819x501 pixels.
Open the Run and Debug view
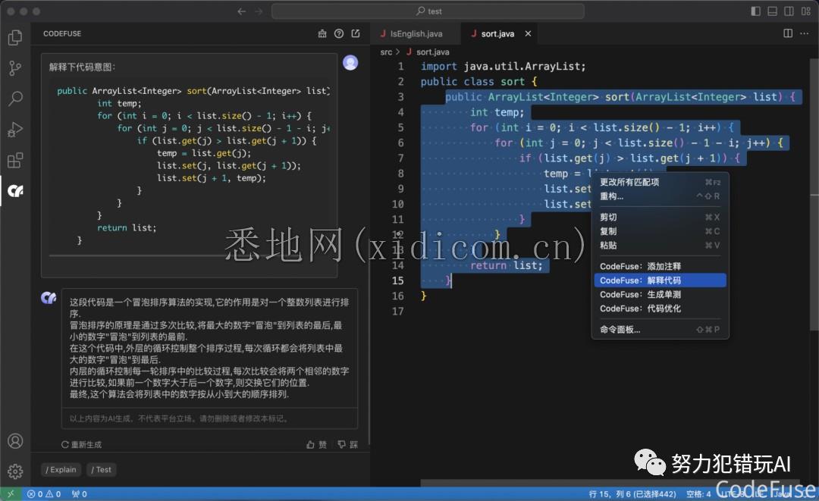click(x=16, y=130)
